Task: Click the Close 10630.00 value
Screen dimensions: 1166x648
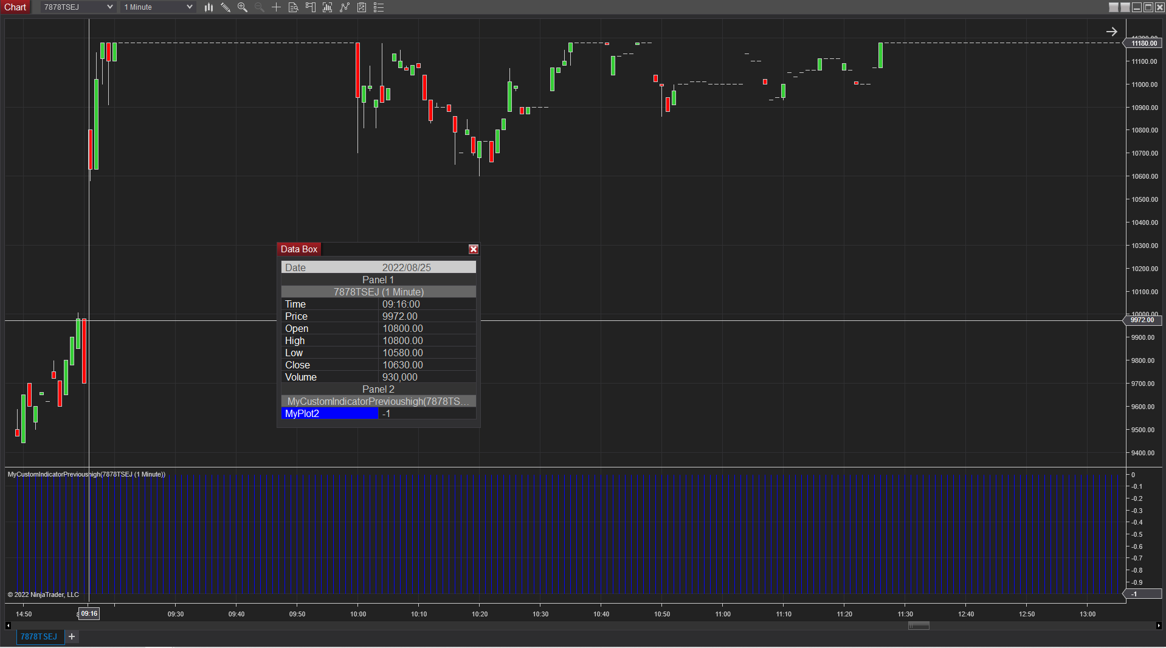Action: point(402,365)
